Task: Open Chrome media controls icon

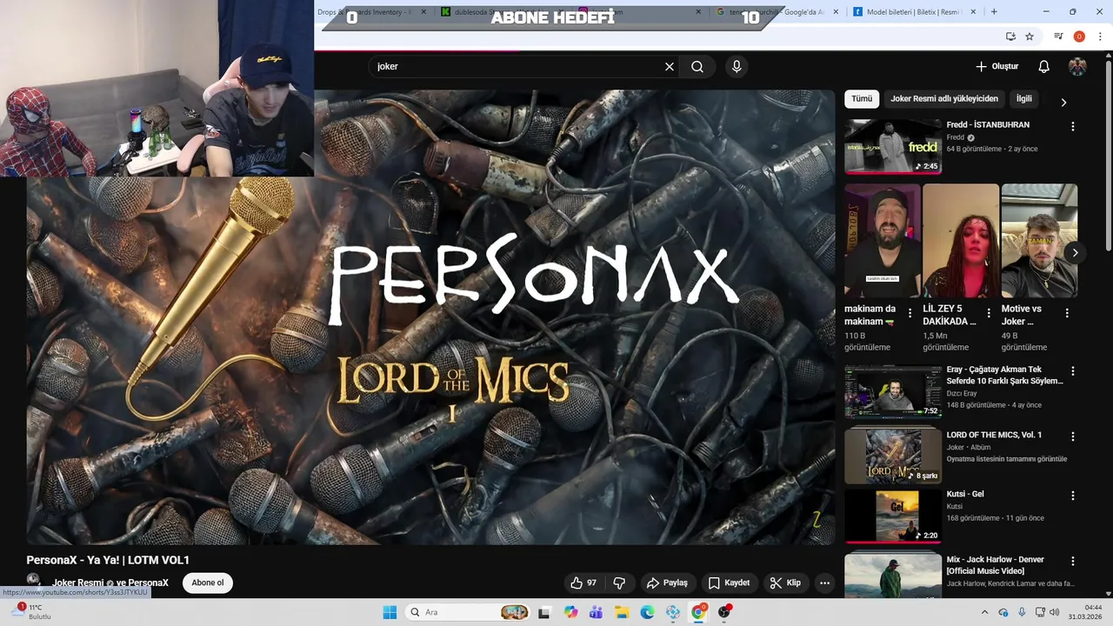Action: (x=1058, y=37)
